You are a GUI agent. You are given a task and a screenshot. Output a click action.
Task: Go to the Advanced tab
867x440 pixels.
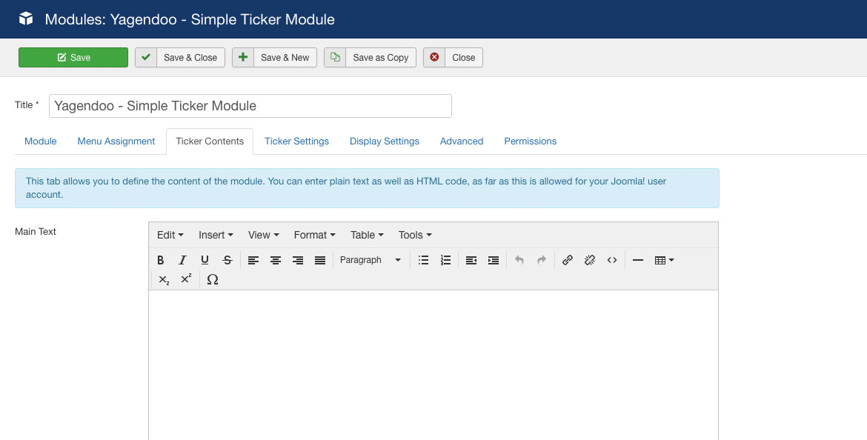pos(462,141)
